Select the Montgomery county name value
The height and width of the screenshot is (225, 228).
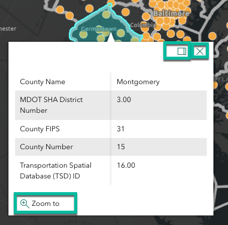pos(138,82)
